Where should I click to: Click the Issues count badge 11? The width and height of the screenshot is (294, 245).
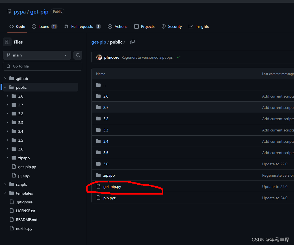[x=54, y=26]
